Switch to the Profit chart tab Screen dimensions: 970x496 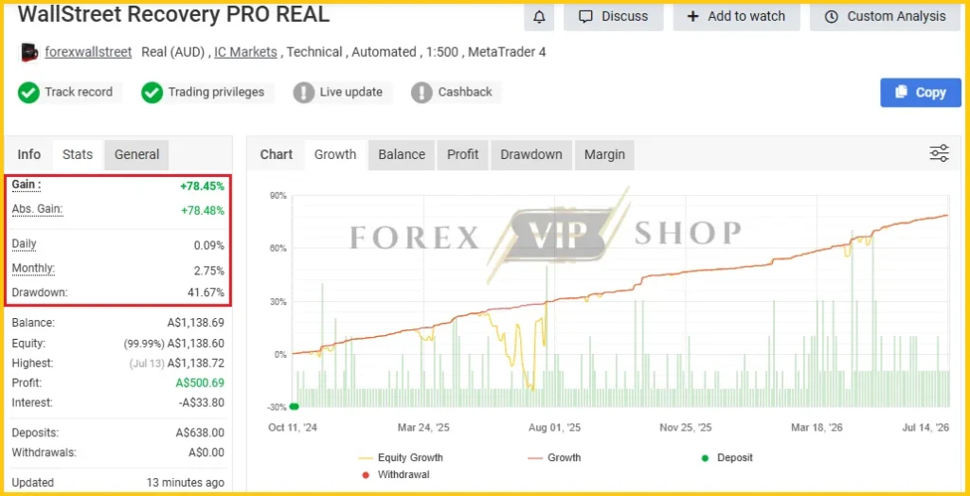(462, 154)
